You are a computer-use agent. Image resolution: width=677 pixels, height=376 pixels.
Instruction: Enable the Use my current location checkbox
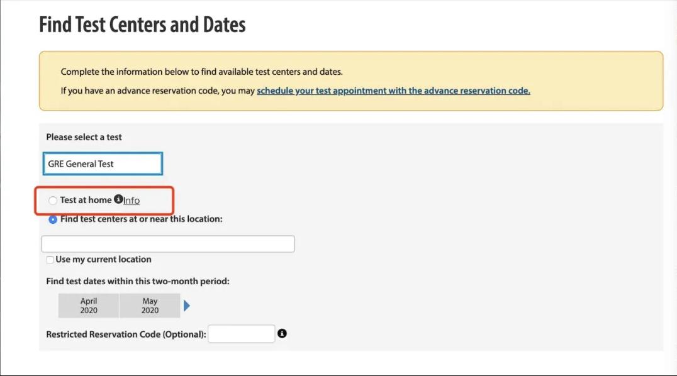coord(50,260)
